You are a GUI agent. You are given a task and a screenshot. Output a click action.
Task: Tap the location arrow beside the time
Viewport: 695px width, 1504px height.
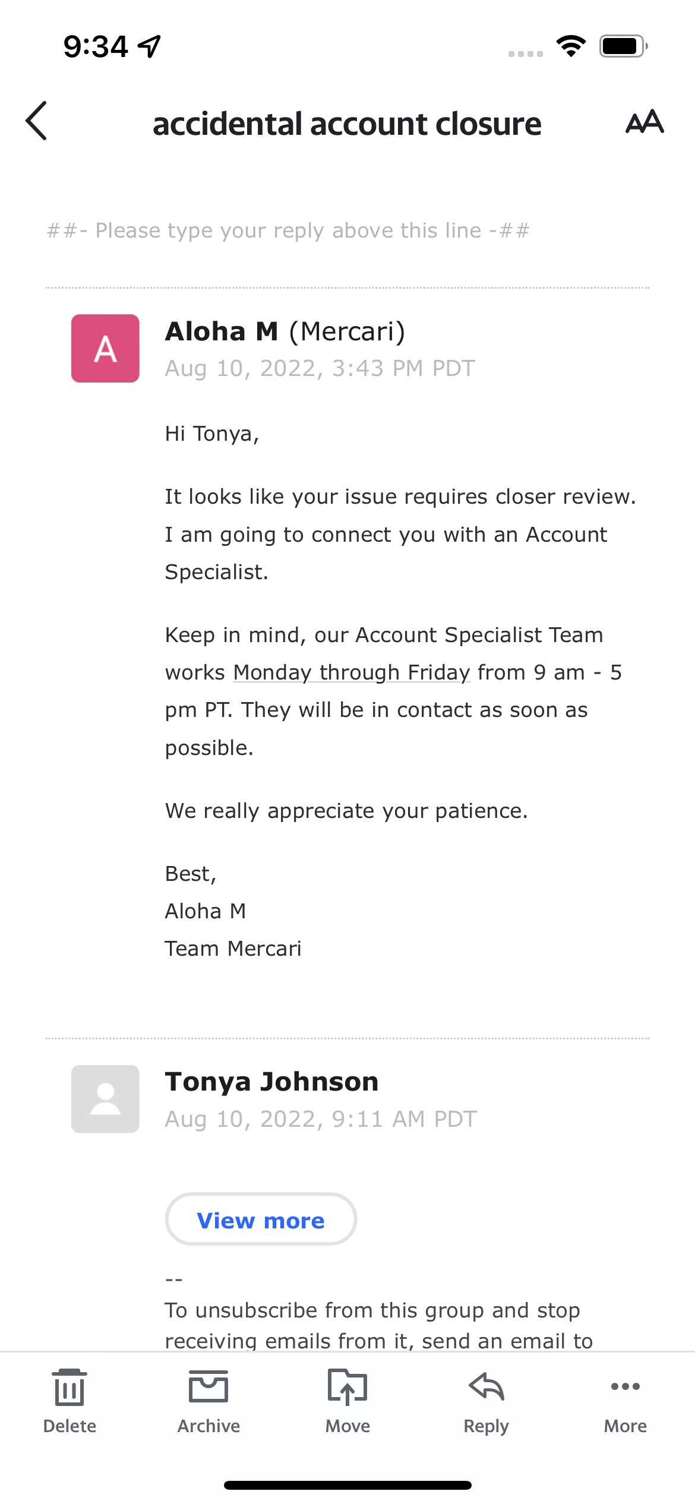tap(149, 46)
